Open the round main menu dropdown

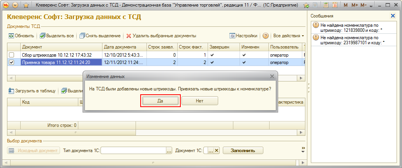[15, 5]
